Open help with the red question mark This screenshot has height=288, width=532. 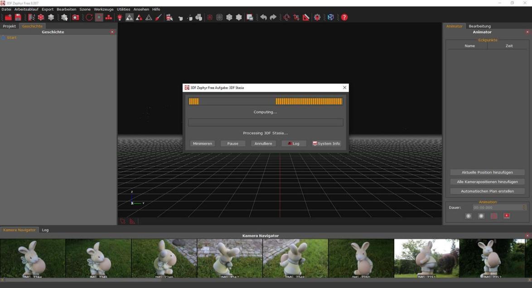click(x=344, y=17)
